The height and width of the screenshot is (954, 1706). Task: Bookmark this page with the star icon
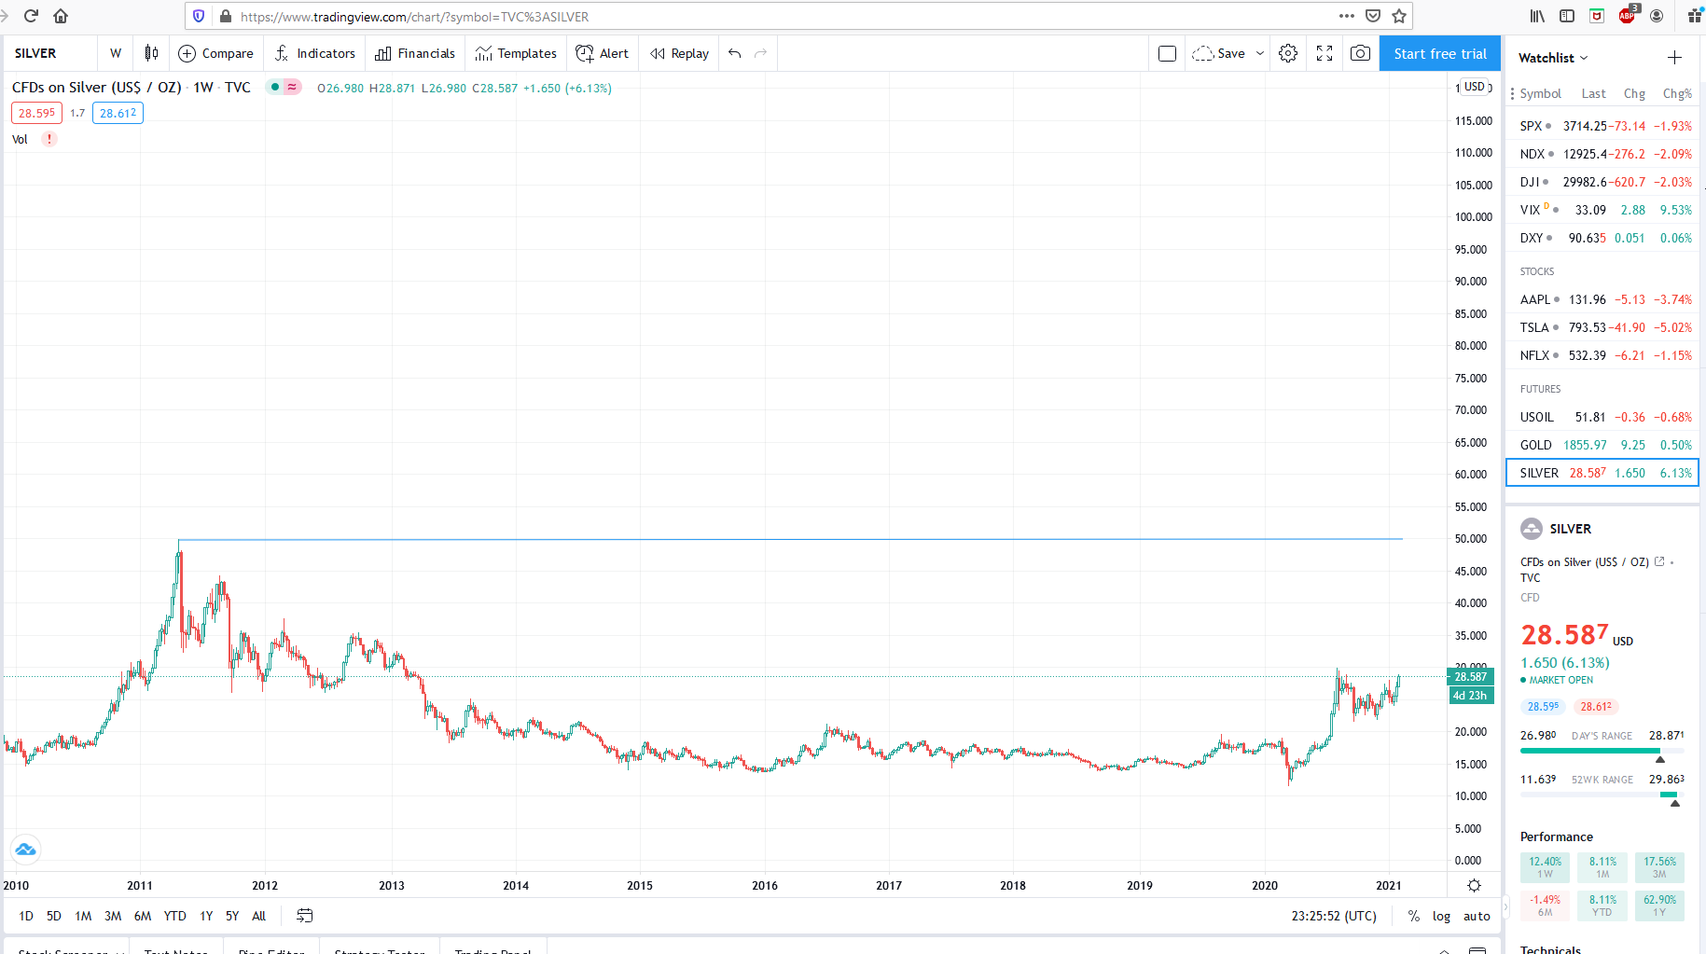[1399, 16]
